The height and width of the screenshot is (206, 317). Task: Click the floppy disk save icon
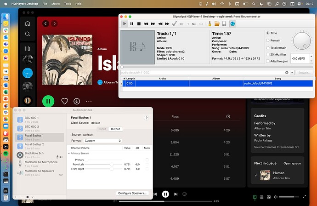pos(224,24)
